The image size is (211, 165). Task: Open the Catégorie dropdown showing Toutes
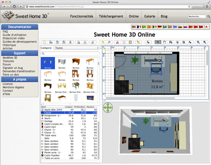coord(77,48)
